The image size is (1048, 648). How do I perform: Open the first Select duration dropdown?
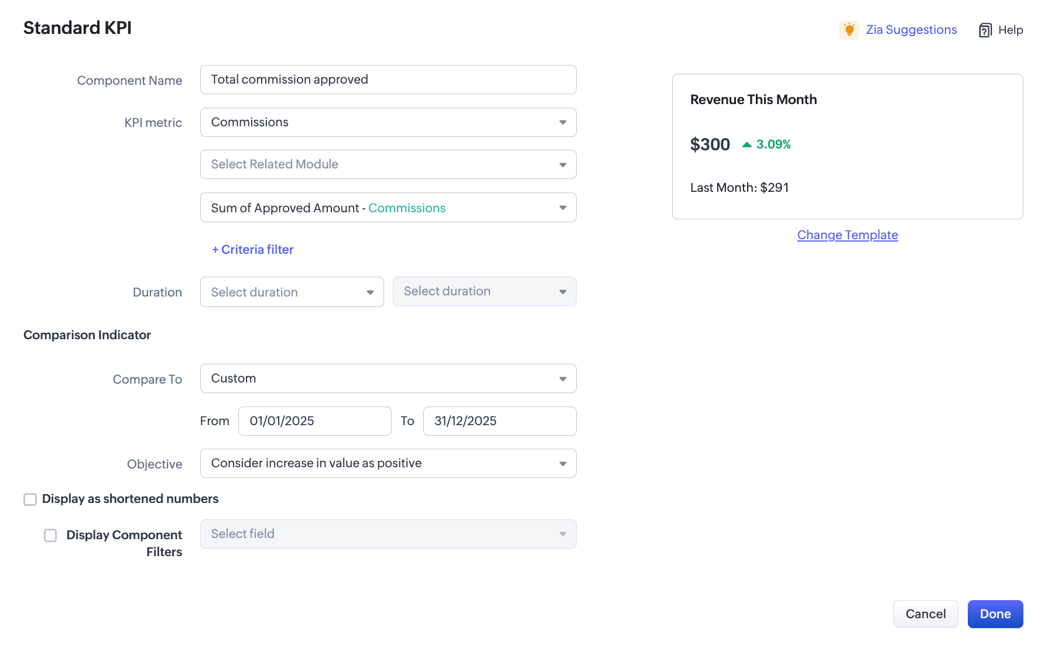292,292
